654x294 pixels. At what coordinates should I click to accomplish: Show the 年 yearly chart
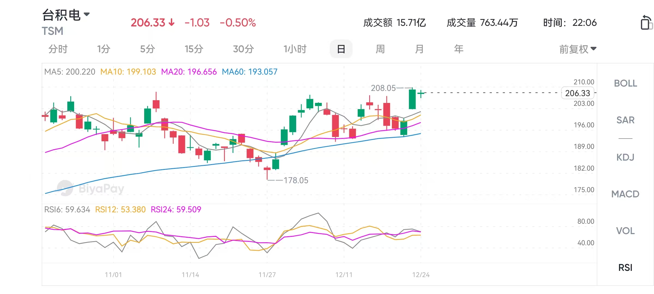pos(459,49)
